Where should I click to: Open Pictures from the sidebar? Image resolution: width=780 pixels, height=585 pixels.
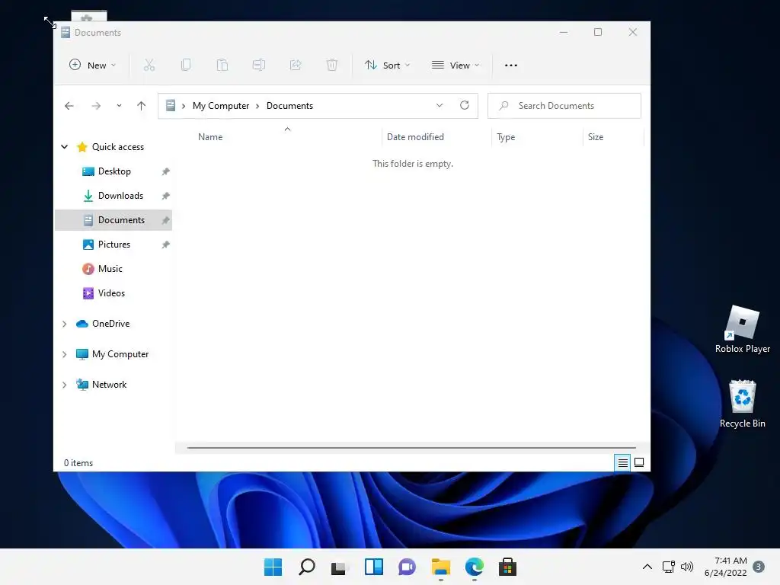(x=114, y=245)
